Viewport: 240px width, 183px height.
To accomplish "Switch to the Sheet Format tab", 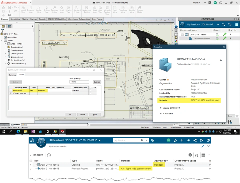I will pyautogui.click(x=97, y=19).
